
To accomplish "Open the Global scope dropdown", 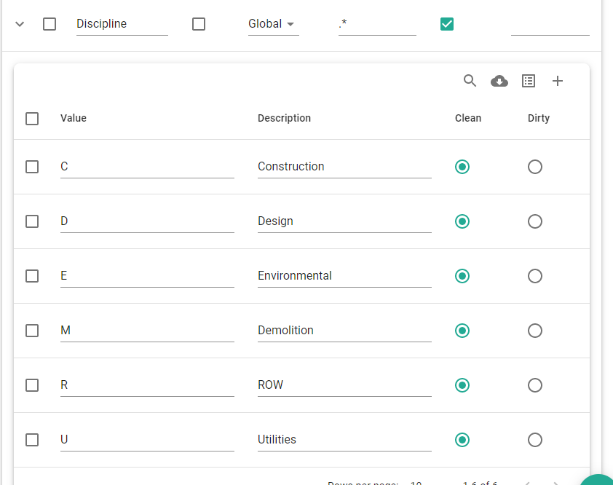I will coord(273,24).
